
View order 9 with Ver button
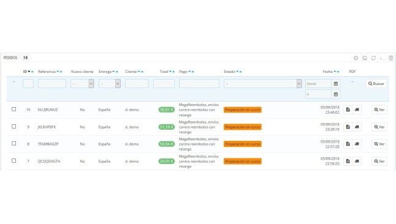pyautogui.click(x=379, y=127)
